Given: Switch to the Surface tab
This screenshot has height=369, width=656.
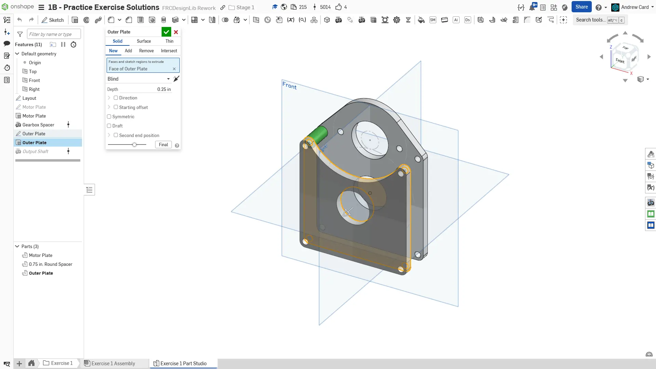Looking at the screenshot, I should point(143,41).
